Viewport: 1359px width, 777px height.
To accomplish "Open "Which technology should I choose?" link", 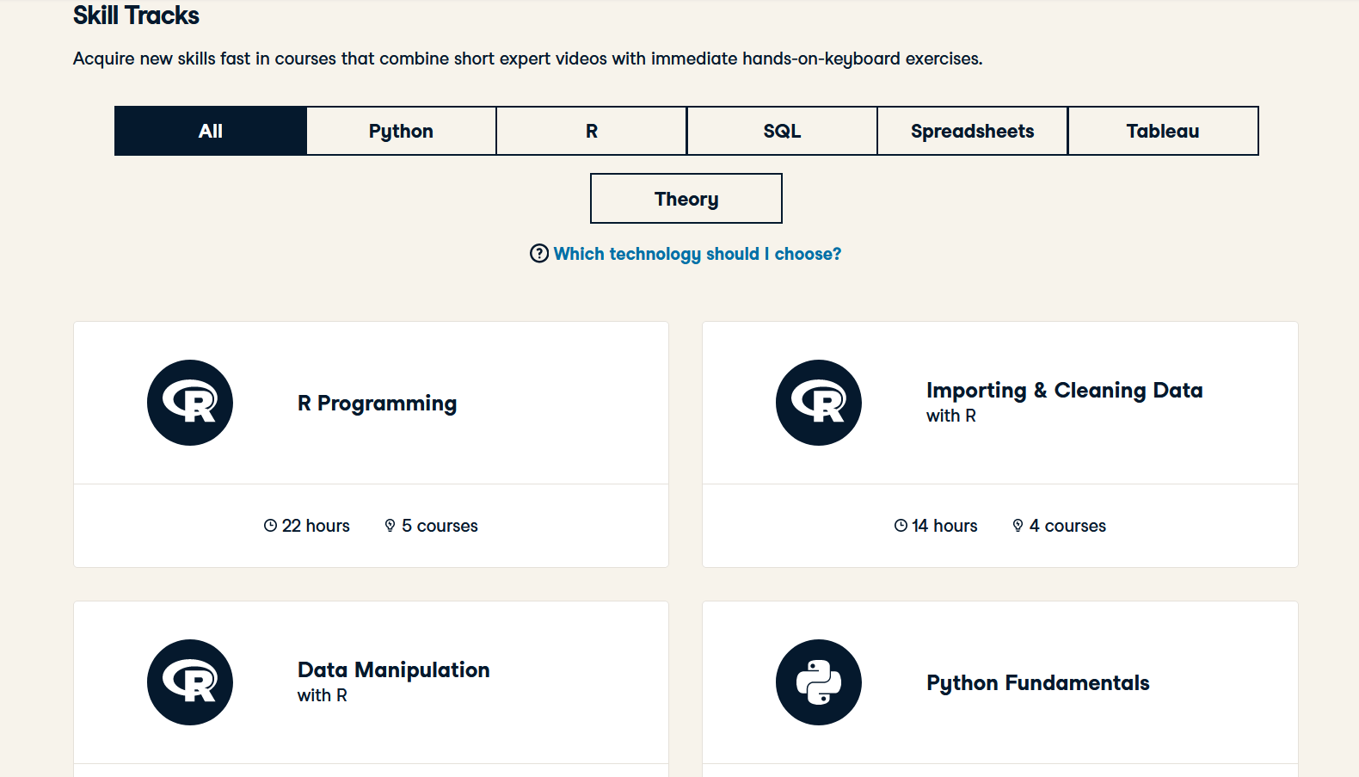I will tap(697, 254).
